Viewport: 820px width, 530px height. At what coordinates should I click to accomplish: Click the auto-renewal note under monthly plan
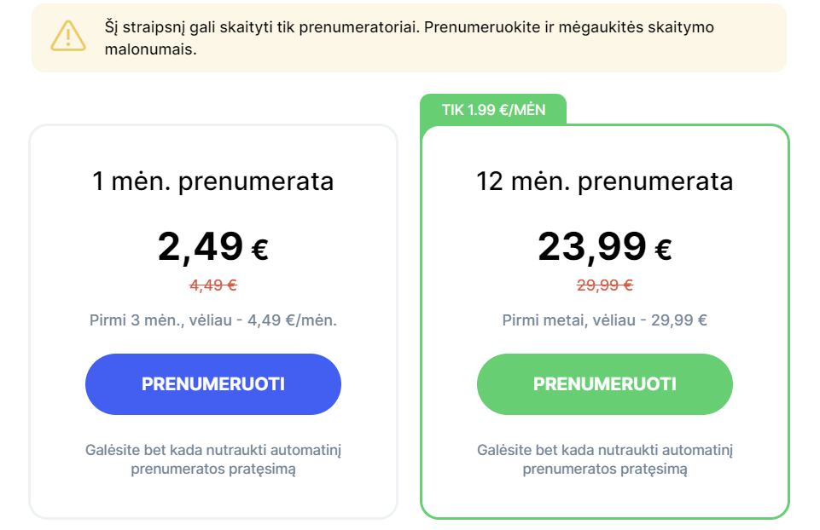tap(213, 459)
